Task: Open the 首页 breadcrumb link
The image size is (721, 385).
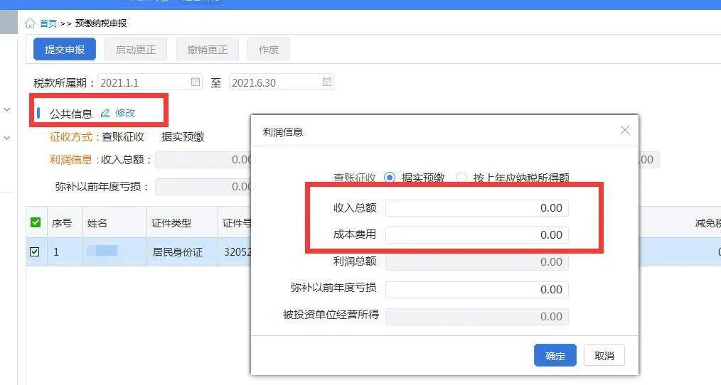Action: (x=48, y=23)
